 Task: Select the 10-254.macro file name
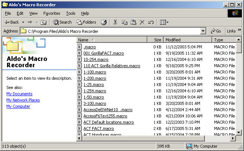[x=96, y=59]
